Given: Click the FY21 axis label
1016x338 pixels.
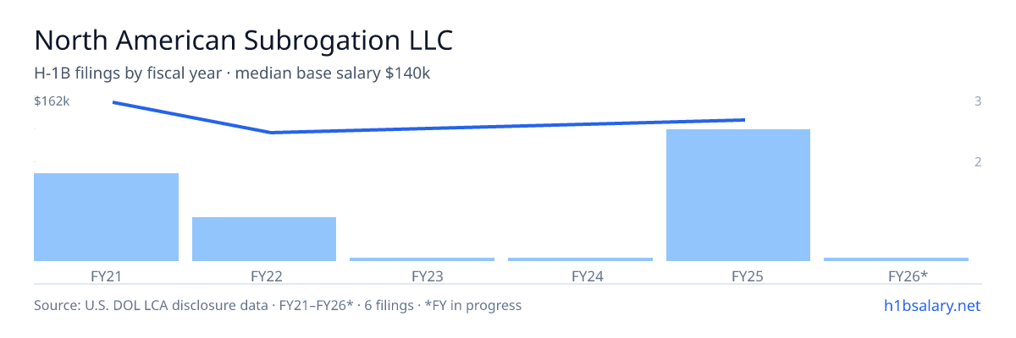Looking at the screenshot, I should (106, 275).
